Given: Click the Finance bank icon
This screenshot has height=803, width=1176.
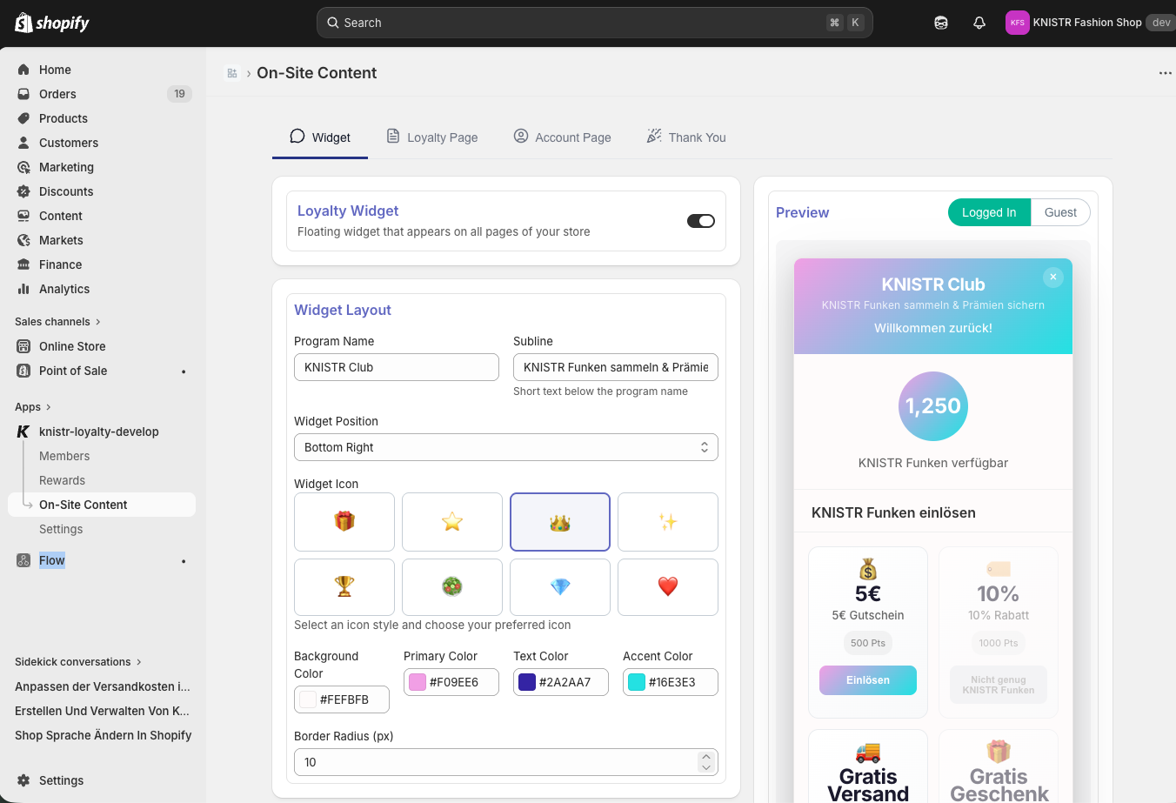Looking at the screenshot, I should pos(23,264).
